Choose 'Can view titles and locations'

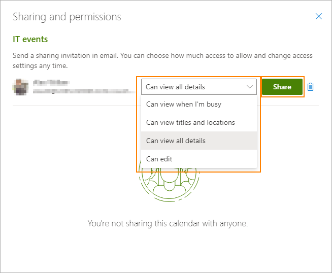point(190,122)
